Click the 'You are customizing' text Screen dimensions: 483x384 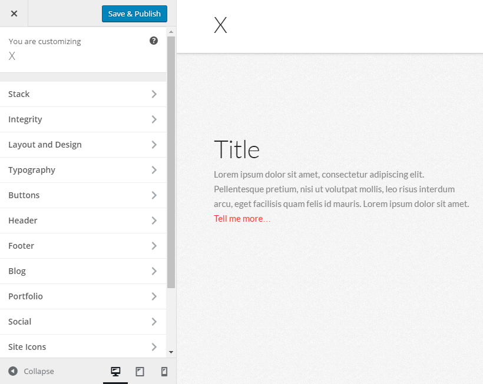pos(45,42)
